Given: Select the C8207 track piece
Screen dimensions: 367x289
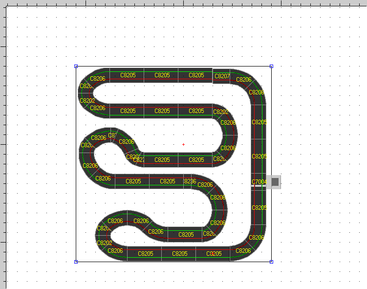Looking at the screenshot, I should coord(222,76).
